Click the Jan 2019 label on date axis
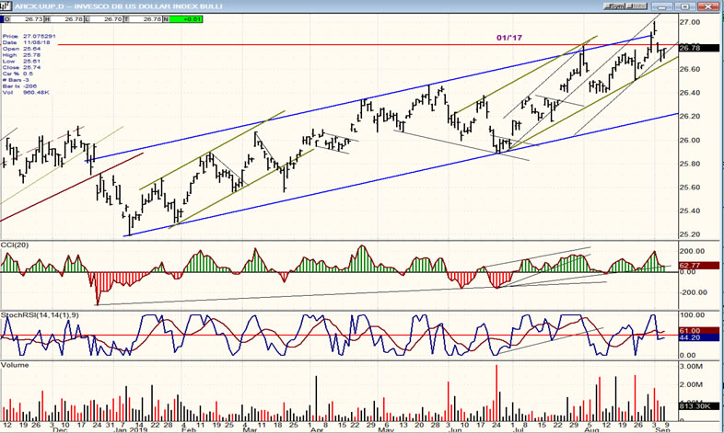 130,430
